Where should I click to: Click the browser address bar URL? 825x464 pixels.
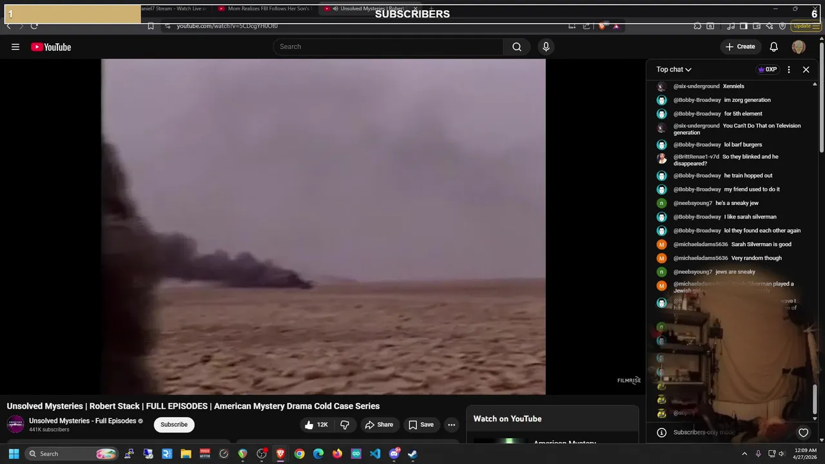tap(227, 26)
